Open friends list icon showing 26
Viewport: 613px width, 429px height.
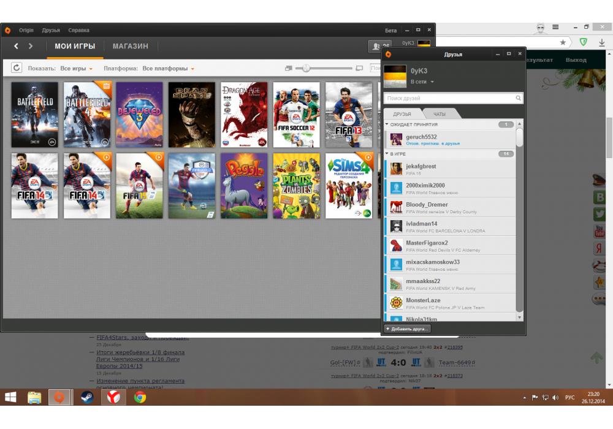click(x=379, y=47)
